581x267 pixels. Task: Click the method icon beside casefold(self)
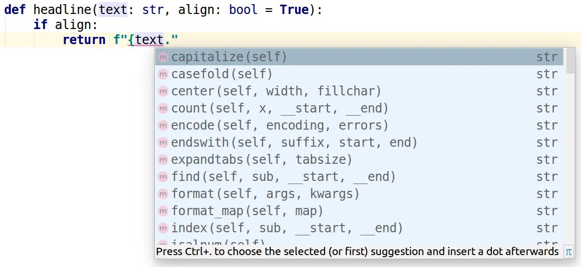(x=163, y=74)
